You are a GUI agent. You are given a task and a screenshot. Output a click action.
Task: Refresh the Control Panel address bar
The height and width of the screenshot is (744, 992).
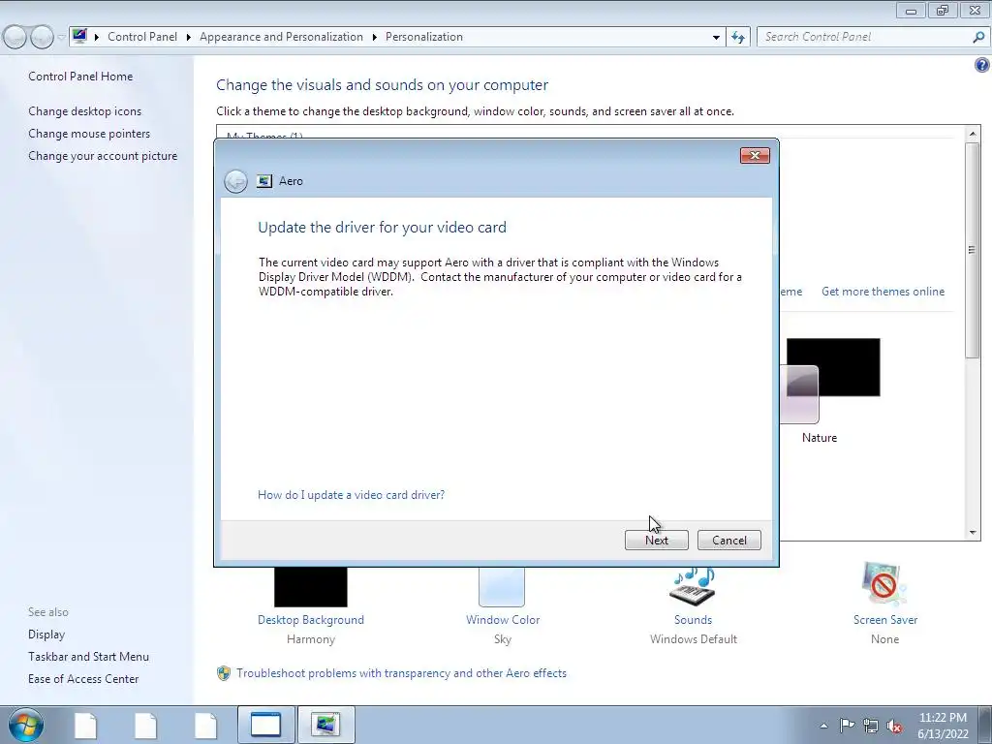(737, 37)
